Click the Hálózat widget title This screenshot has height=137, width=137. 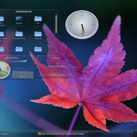click(56, 58)
